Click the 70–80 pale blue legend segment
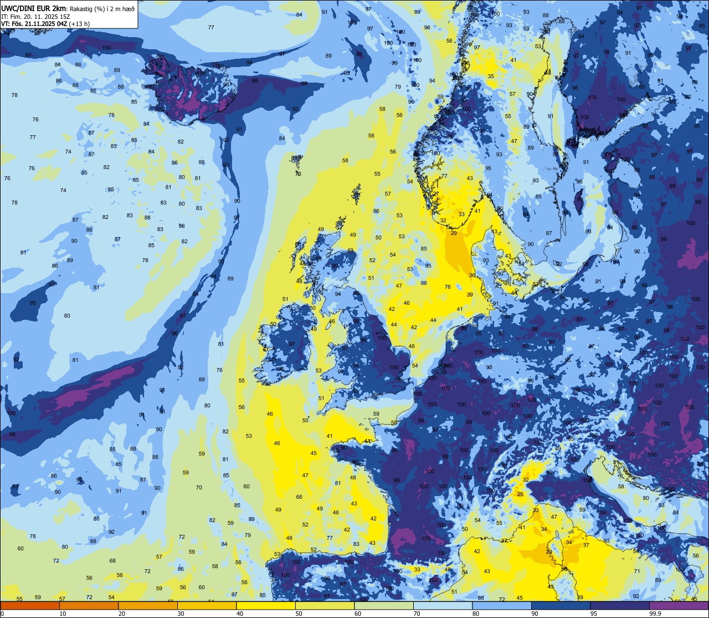 [x=443, y=606]
